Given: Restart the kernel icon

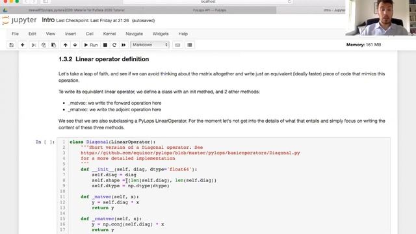Looking at the screenshot, I should (114, 45).
